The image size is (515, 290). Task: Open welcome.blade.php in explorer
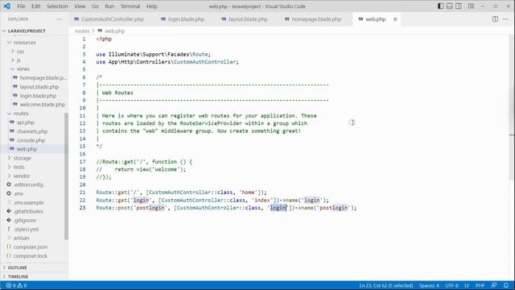[43, 105]
